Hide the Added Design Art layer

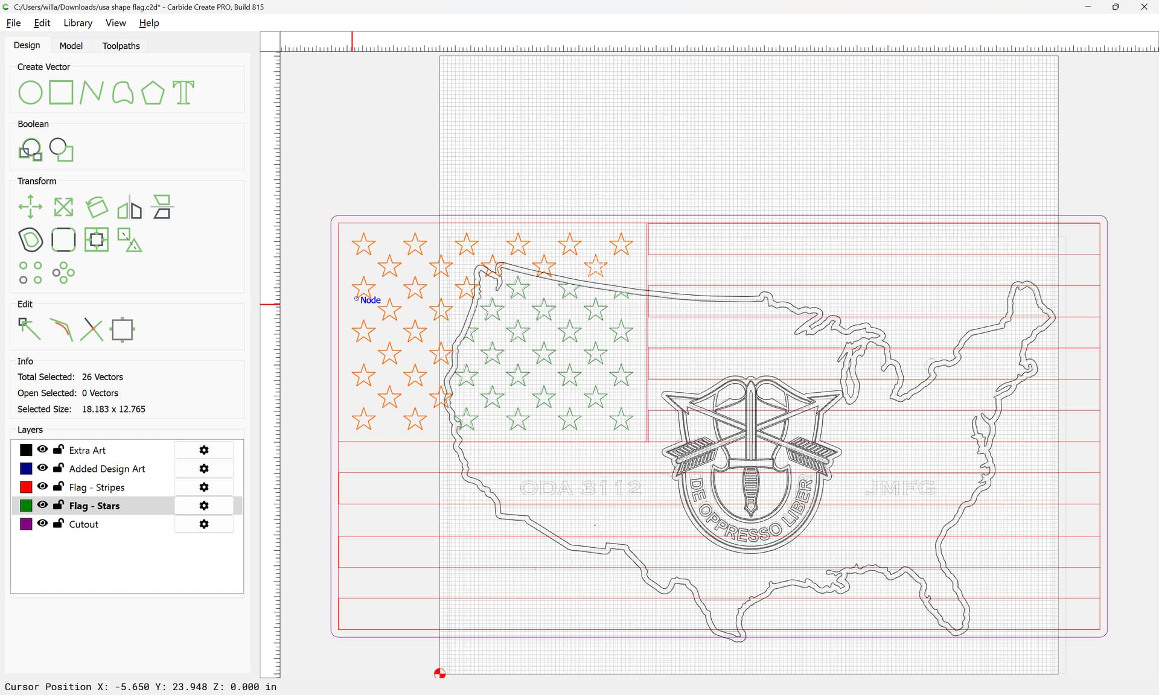(x=42, y=468)
